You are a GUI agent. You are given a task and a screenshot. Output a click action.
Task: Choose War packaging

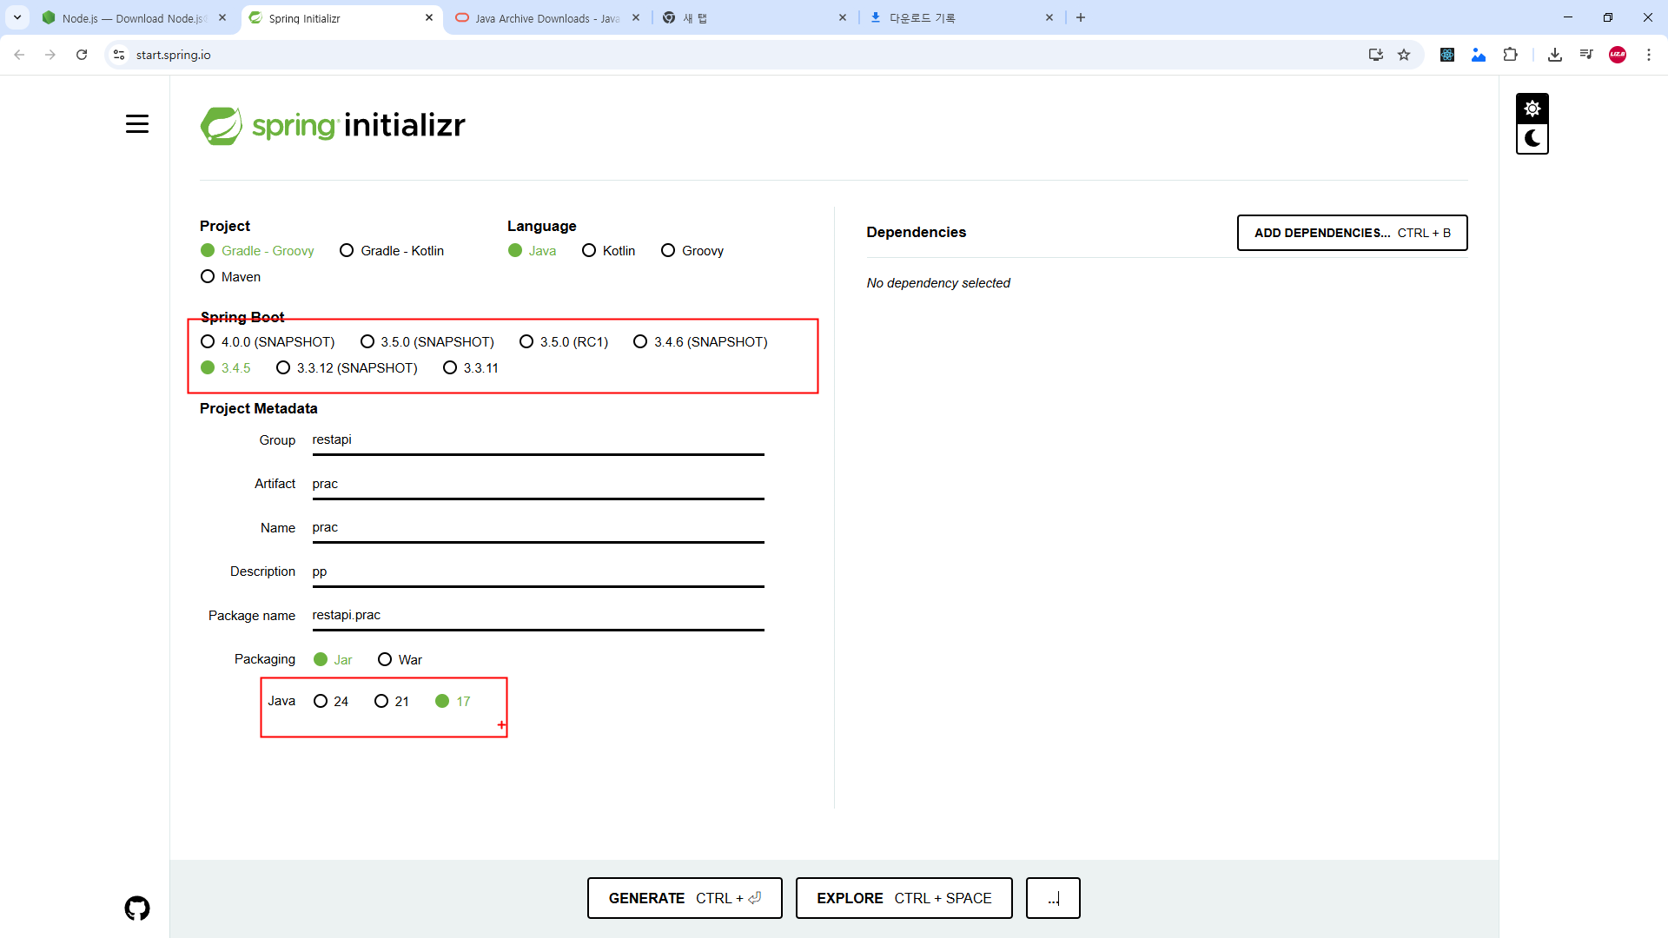(400, 660)
